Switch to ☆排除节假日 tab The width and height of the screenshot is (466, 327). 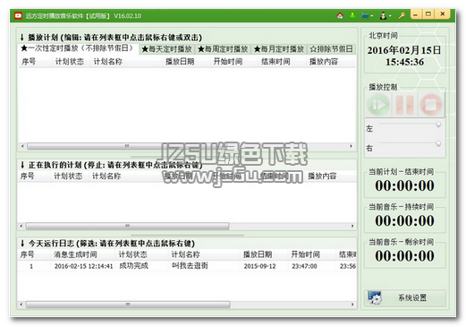point(332,49)
